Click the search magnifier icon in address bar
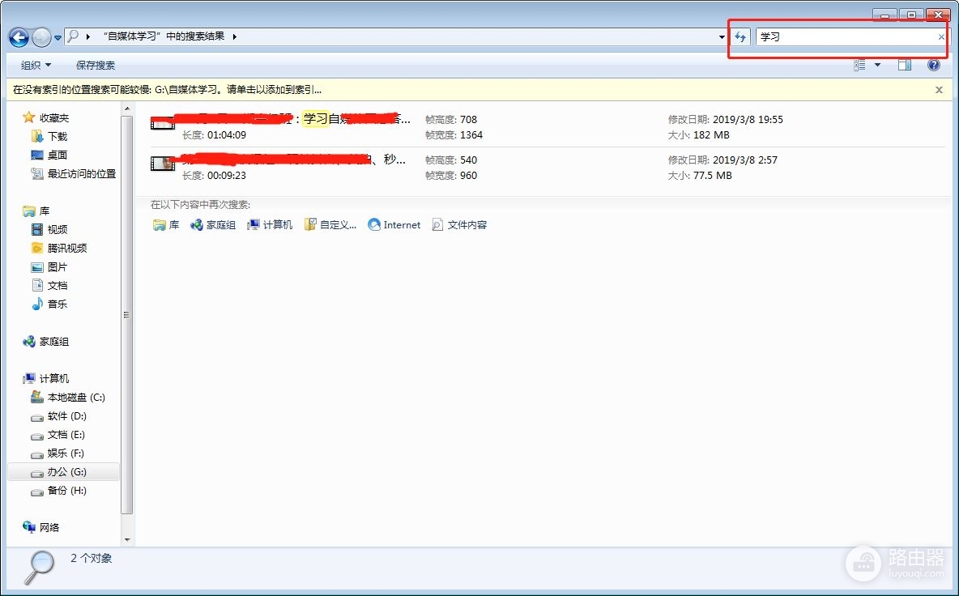The image size is (959, 596). click(x=73, y=36)
